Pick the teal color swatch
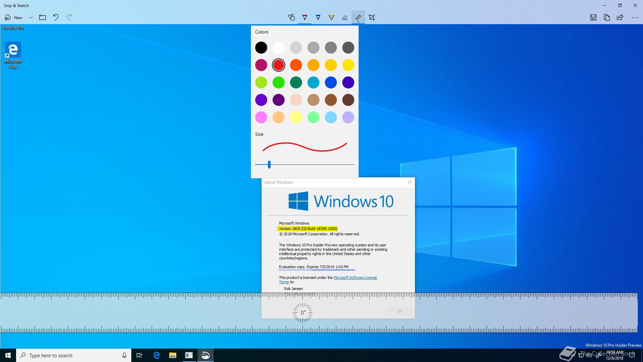 [313, 82]
